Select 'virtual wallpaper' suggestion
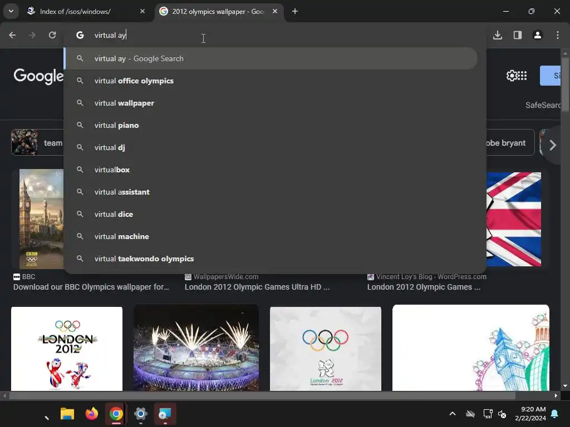This screenshot has width=570, height=427. point(271,103)
